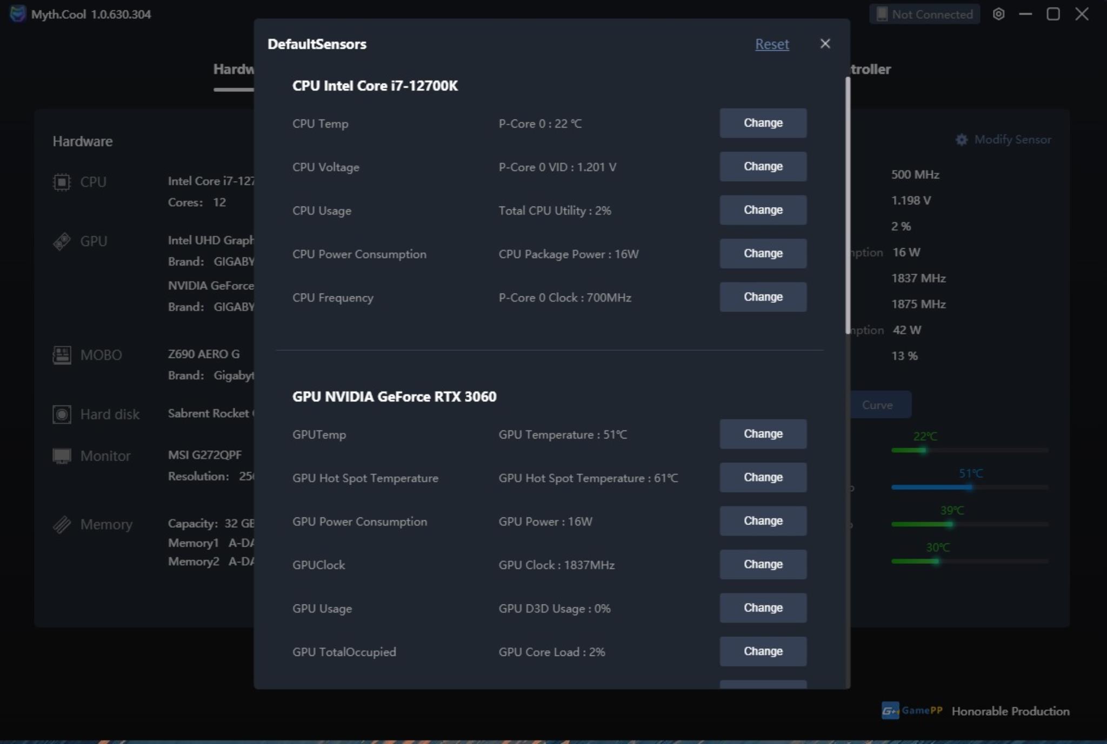Click the 1875 MHz reading in background
The image size is (1107, 744).
(918, 304)
